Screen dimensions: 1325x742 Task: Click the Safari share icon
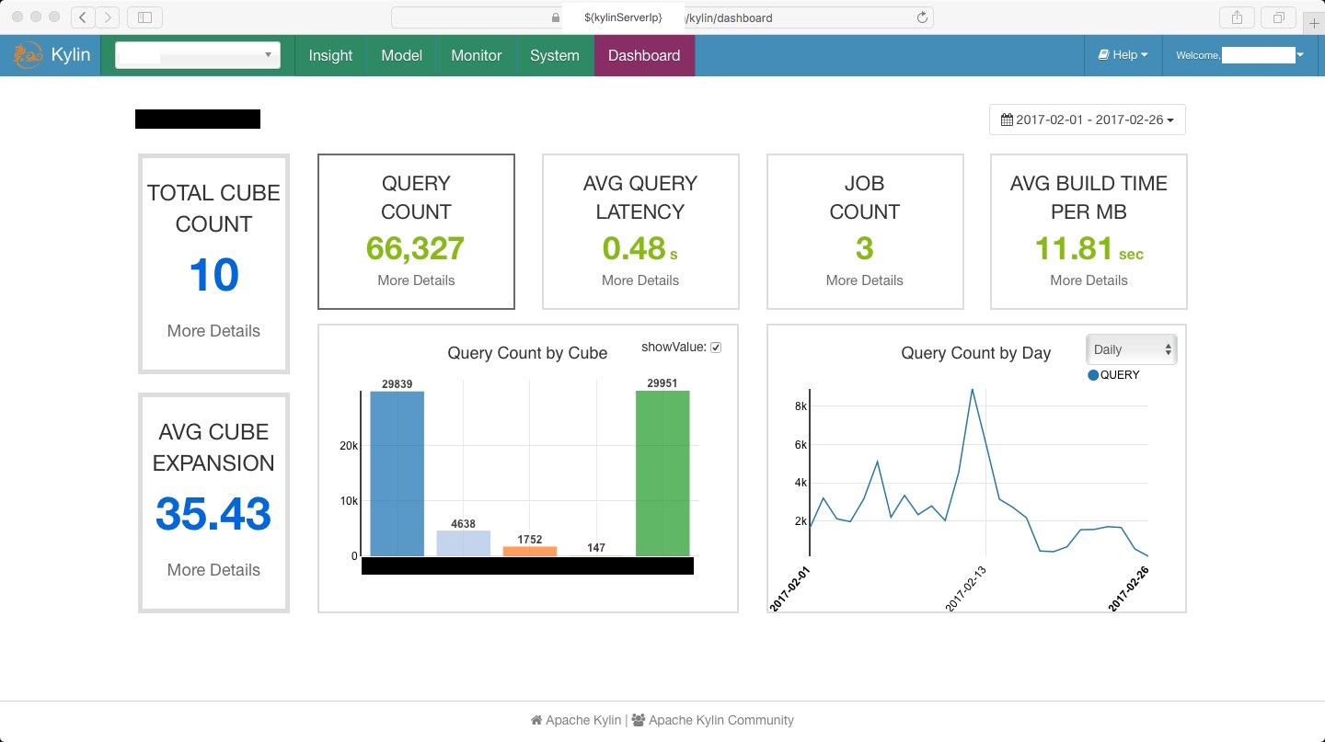coord(1237,17)
